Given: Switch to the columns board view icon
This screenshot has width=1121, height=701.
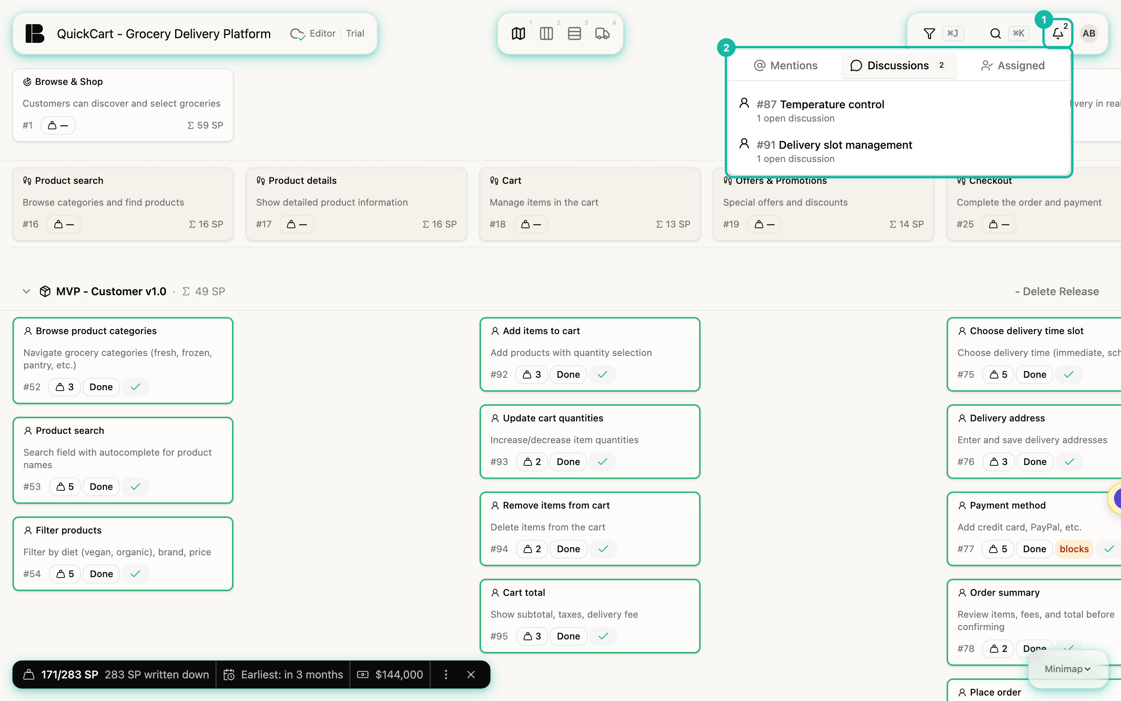Looking at the screenshot, I should point(546,33).
